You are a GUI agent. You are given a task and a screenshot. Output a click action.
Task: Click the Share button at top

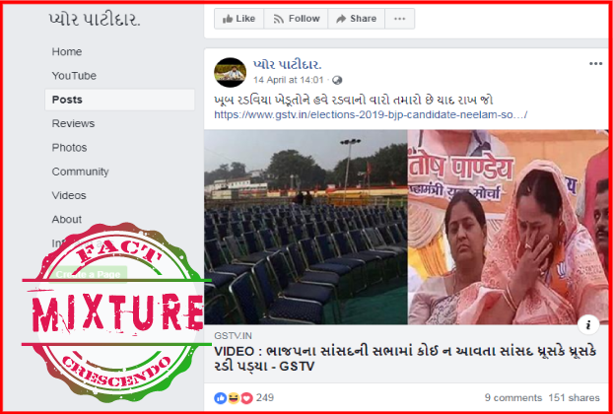pyautogui.click(x=356, y=19)
